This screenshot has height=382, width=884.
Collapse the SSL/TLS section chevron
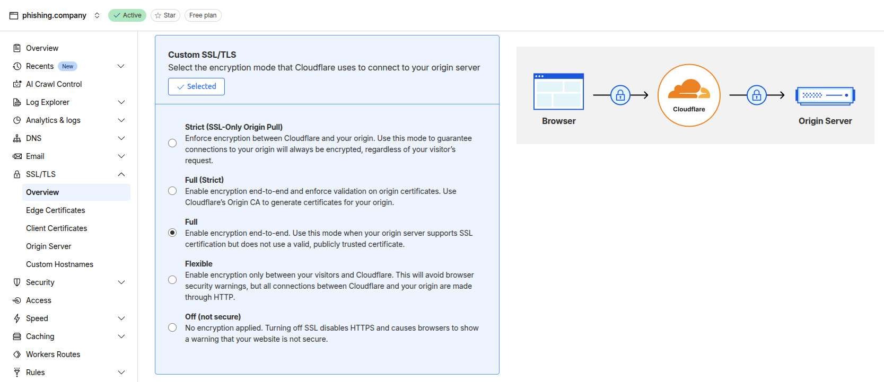click(121, 174)
